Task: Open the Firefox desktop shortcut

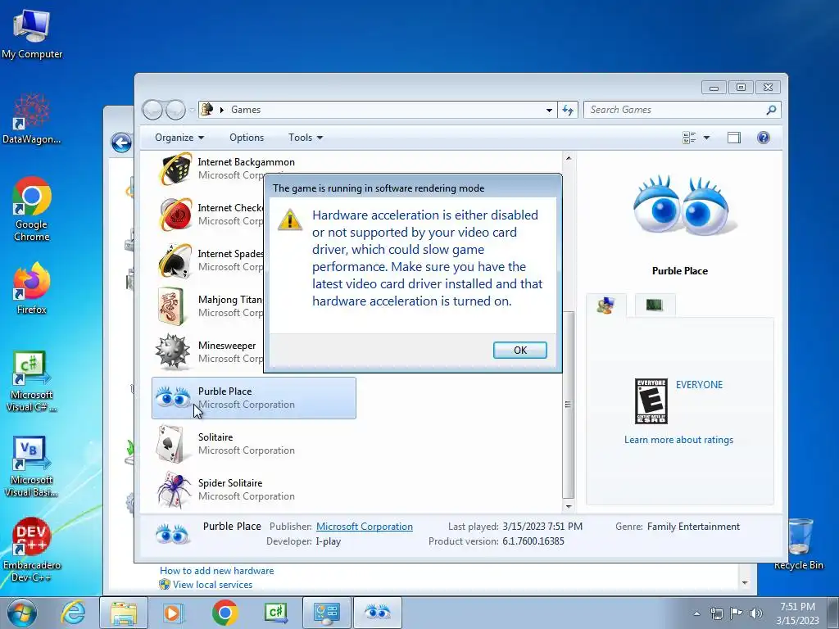Action: [x=32, y=287]
